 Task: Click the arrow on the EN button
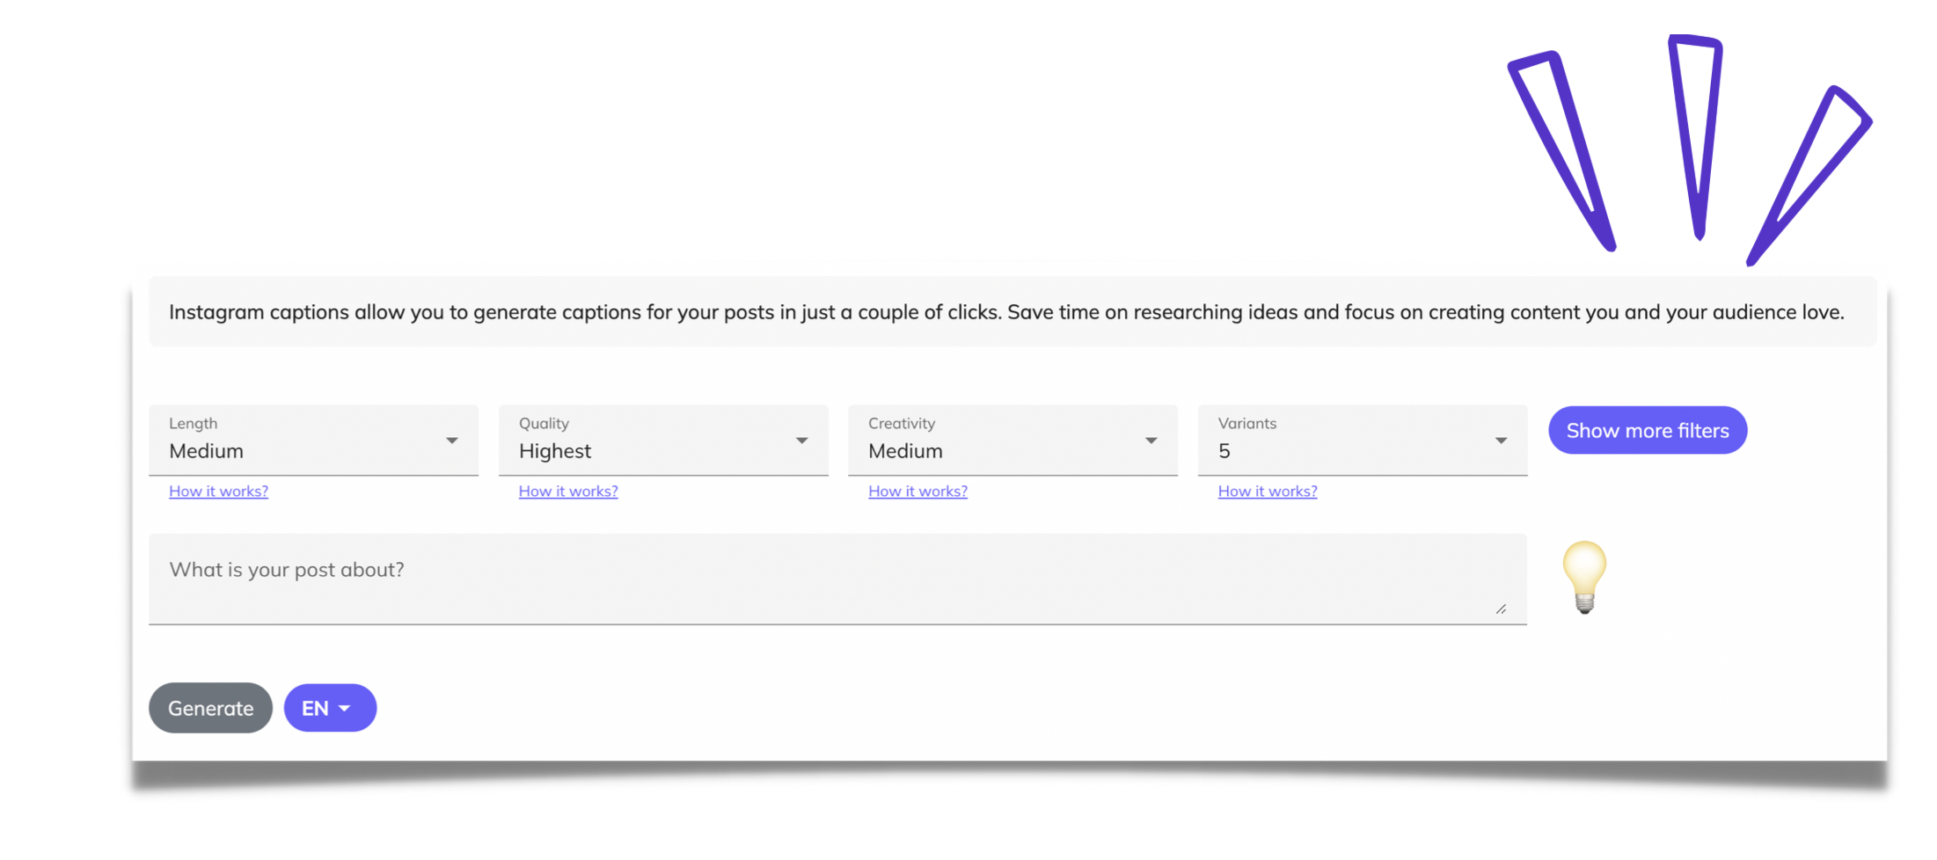(x=345, y=709)
